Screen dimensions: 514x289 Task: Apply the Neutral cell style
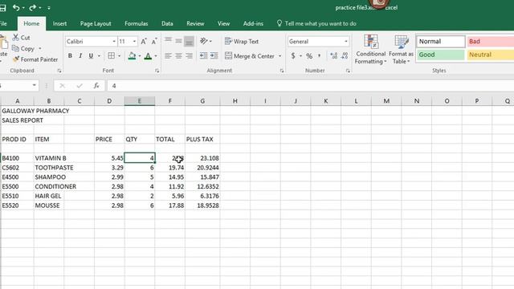click(491, 55)
